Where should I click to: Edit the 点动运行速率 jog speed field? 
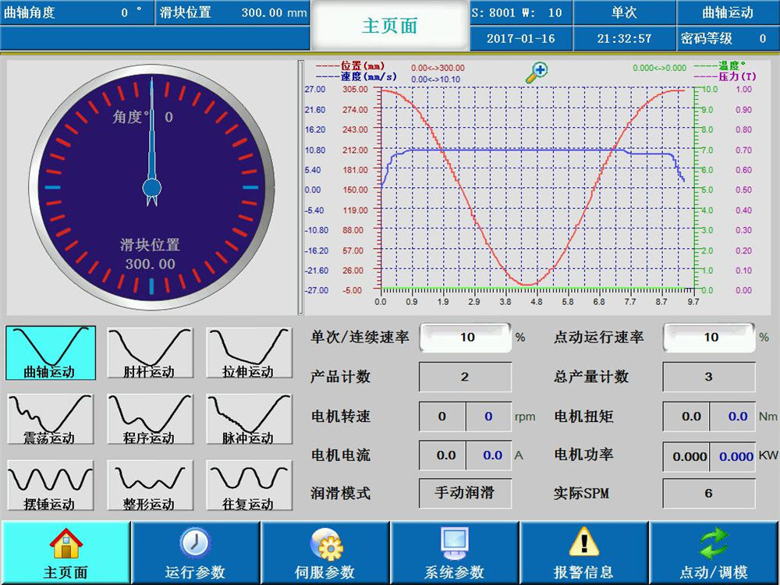tap(709, 338)
